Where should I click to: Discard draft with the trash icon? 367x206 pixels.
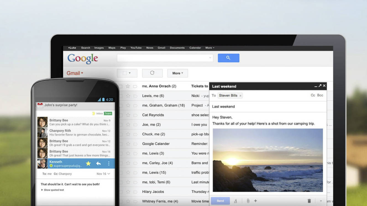[309, 201]
